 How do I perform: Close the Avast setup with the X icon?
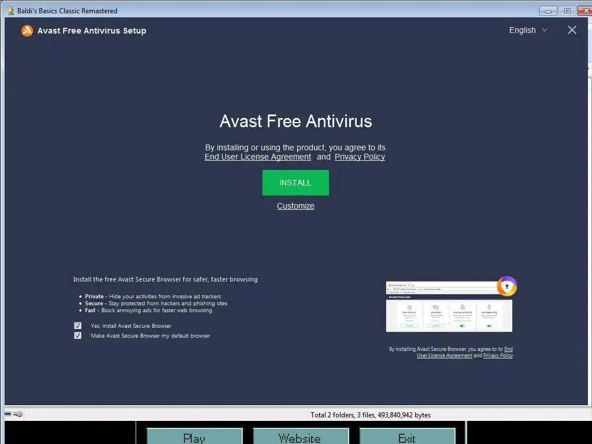(572, 30)
